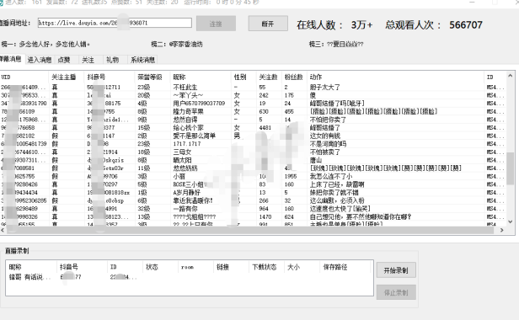Click the 停止录制 stop recording button
The height and width of the screenshot is (320, 519).
(396, 292)
